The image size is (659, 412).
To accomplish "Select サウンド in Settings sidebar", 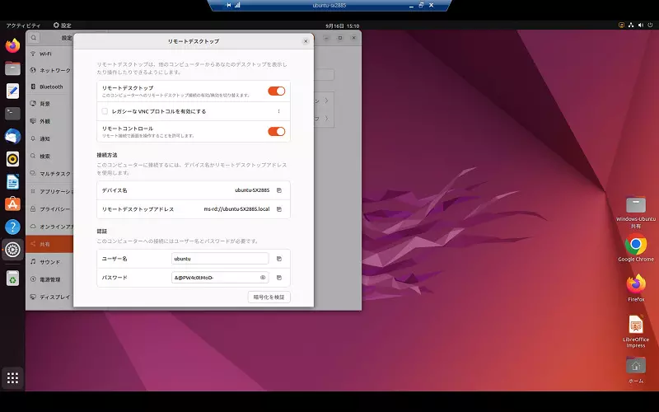I will [x=49, y=262].
